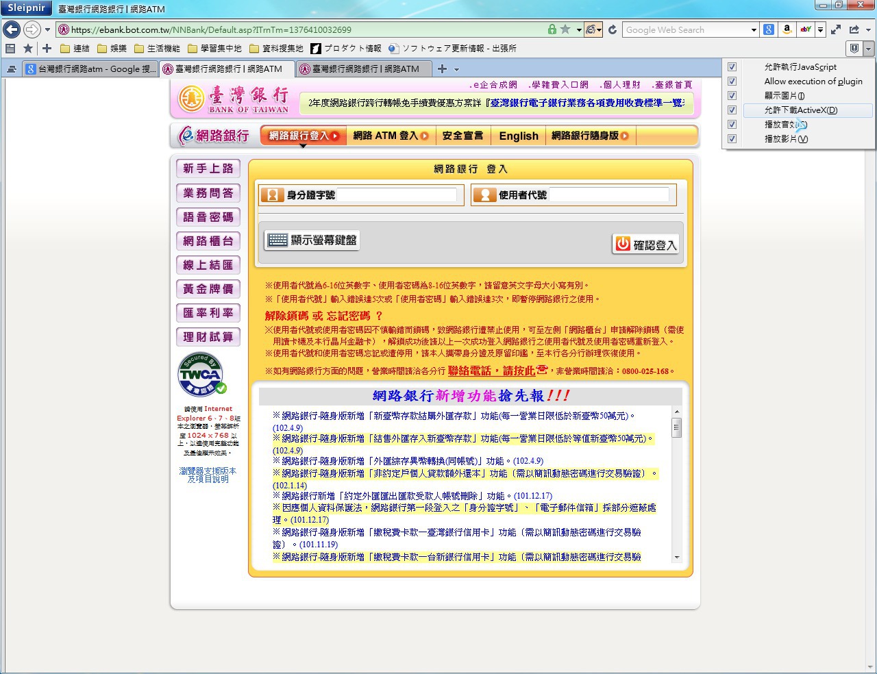Click the 黃金牌價 sidebar button
The height and width of the screenshot is (674, 877).
pos(208,289)
